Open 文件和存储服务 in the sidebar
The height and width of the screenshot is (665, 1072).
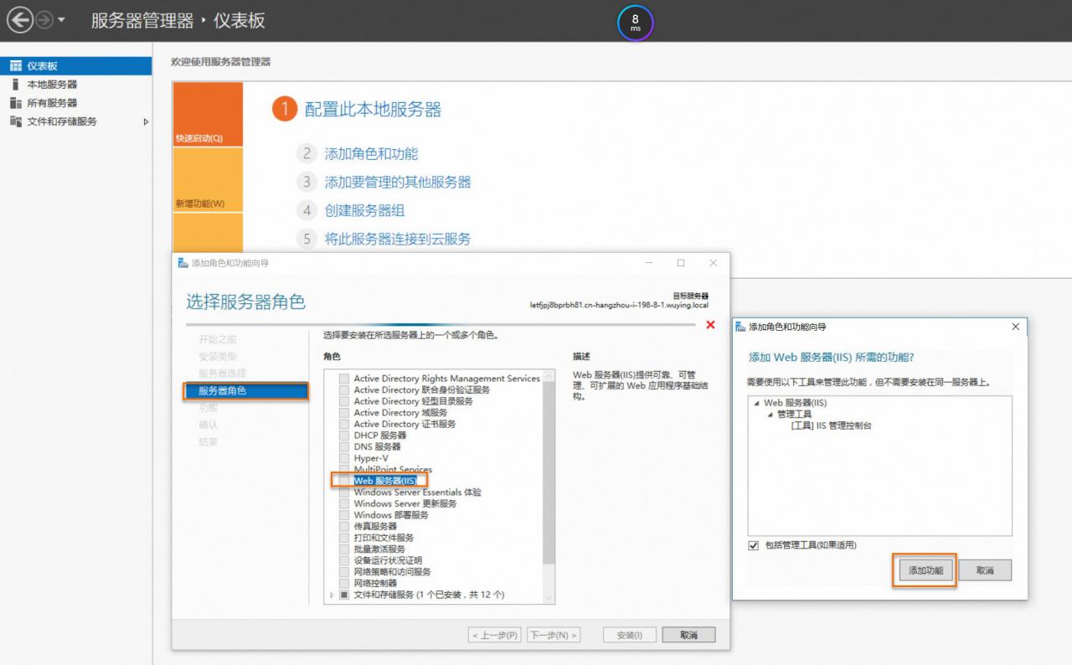[76, 121]
